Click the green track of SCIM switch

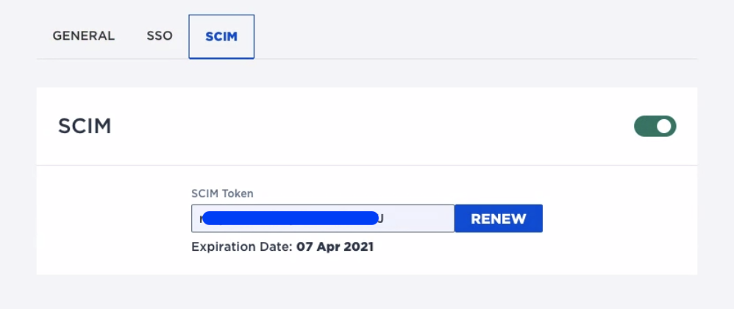644,127
